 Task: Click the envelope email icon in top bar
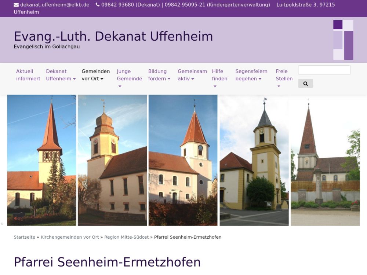click(x=16, y=5)
